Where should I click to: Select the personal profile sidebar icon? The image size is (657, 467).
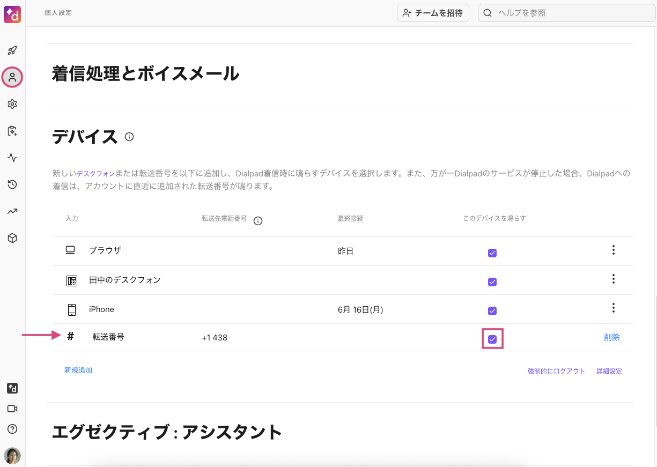click(x=12, y=77)
